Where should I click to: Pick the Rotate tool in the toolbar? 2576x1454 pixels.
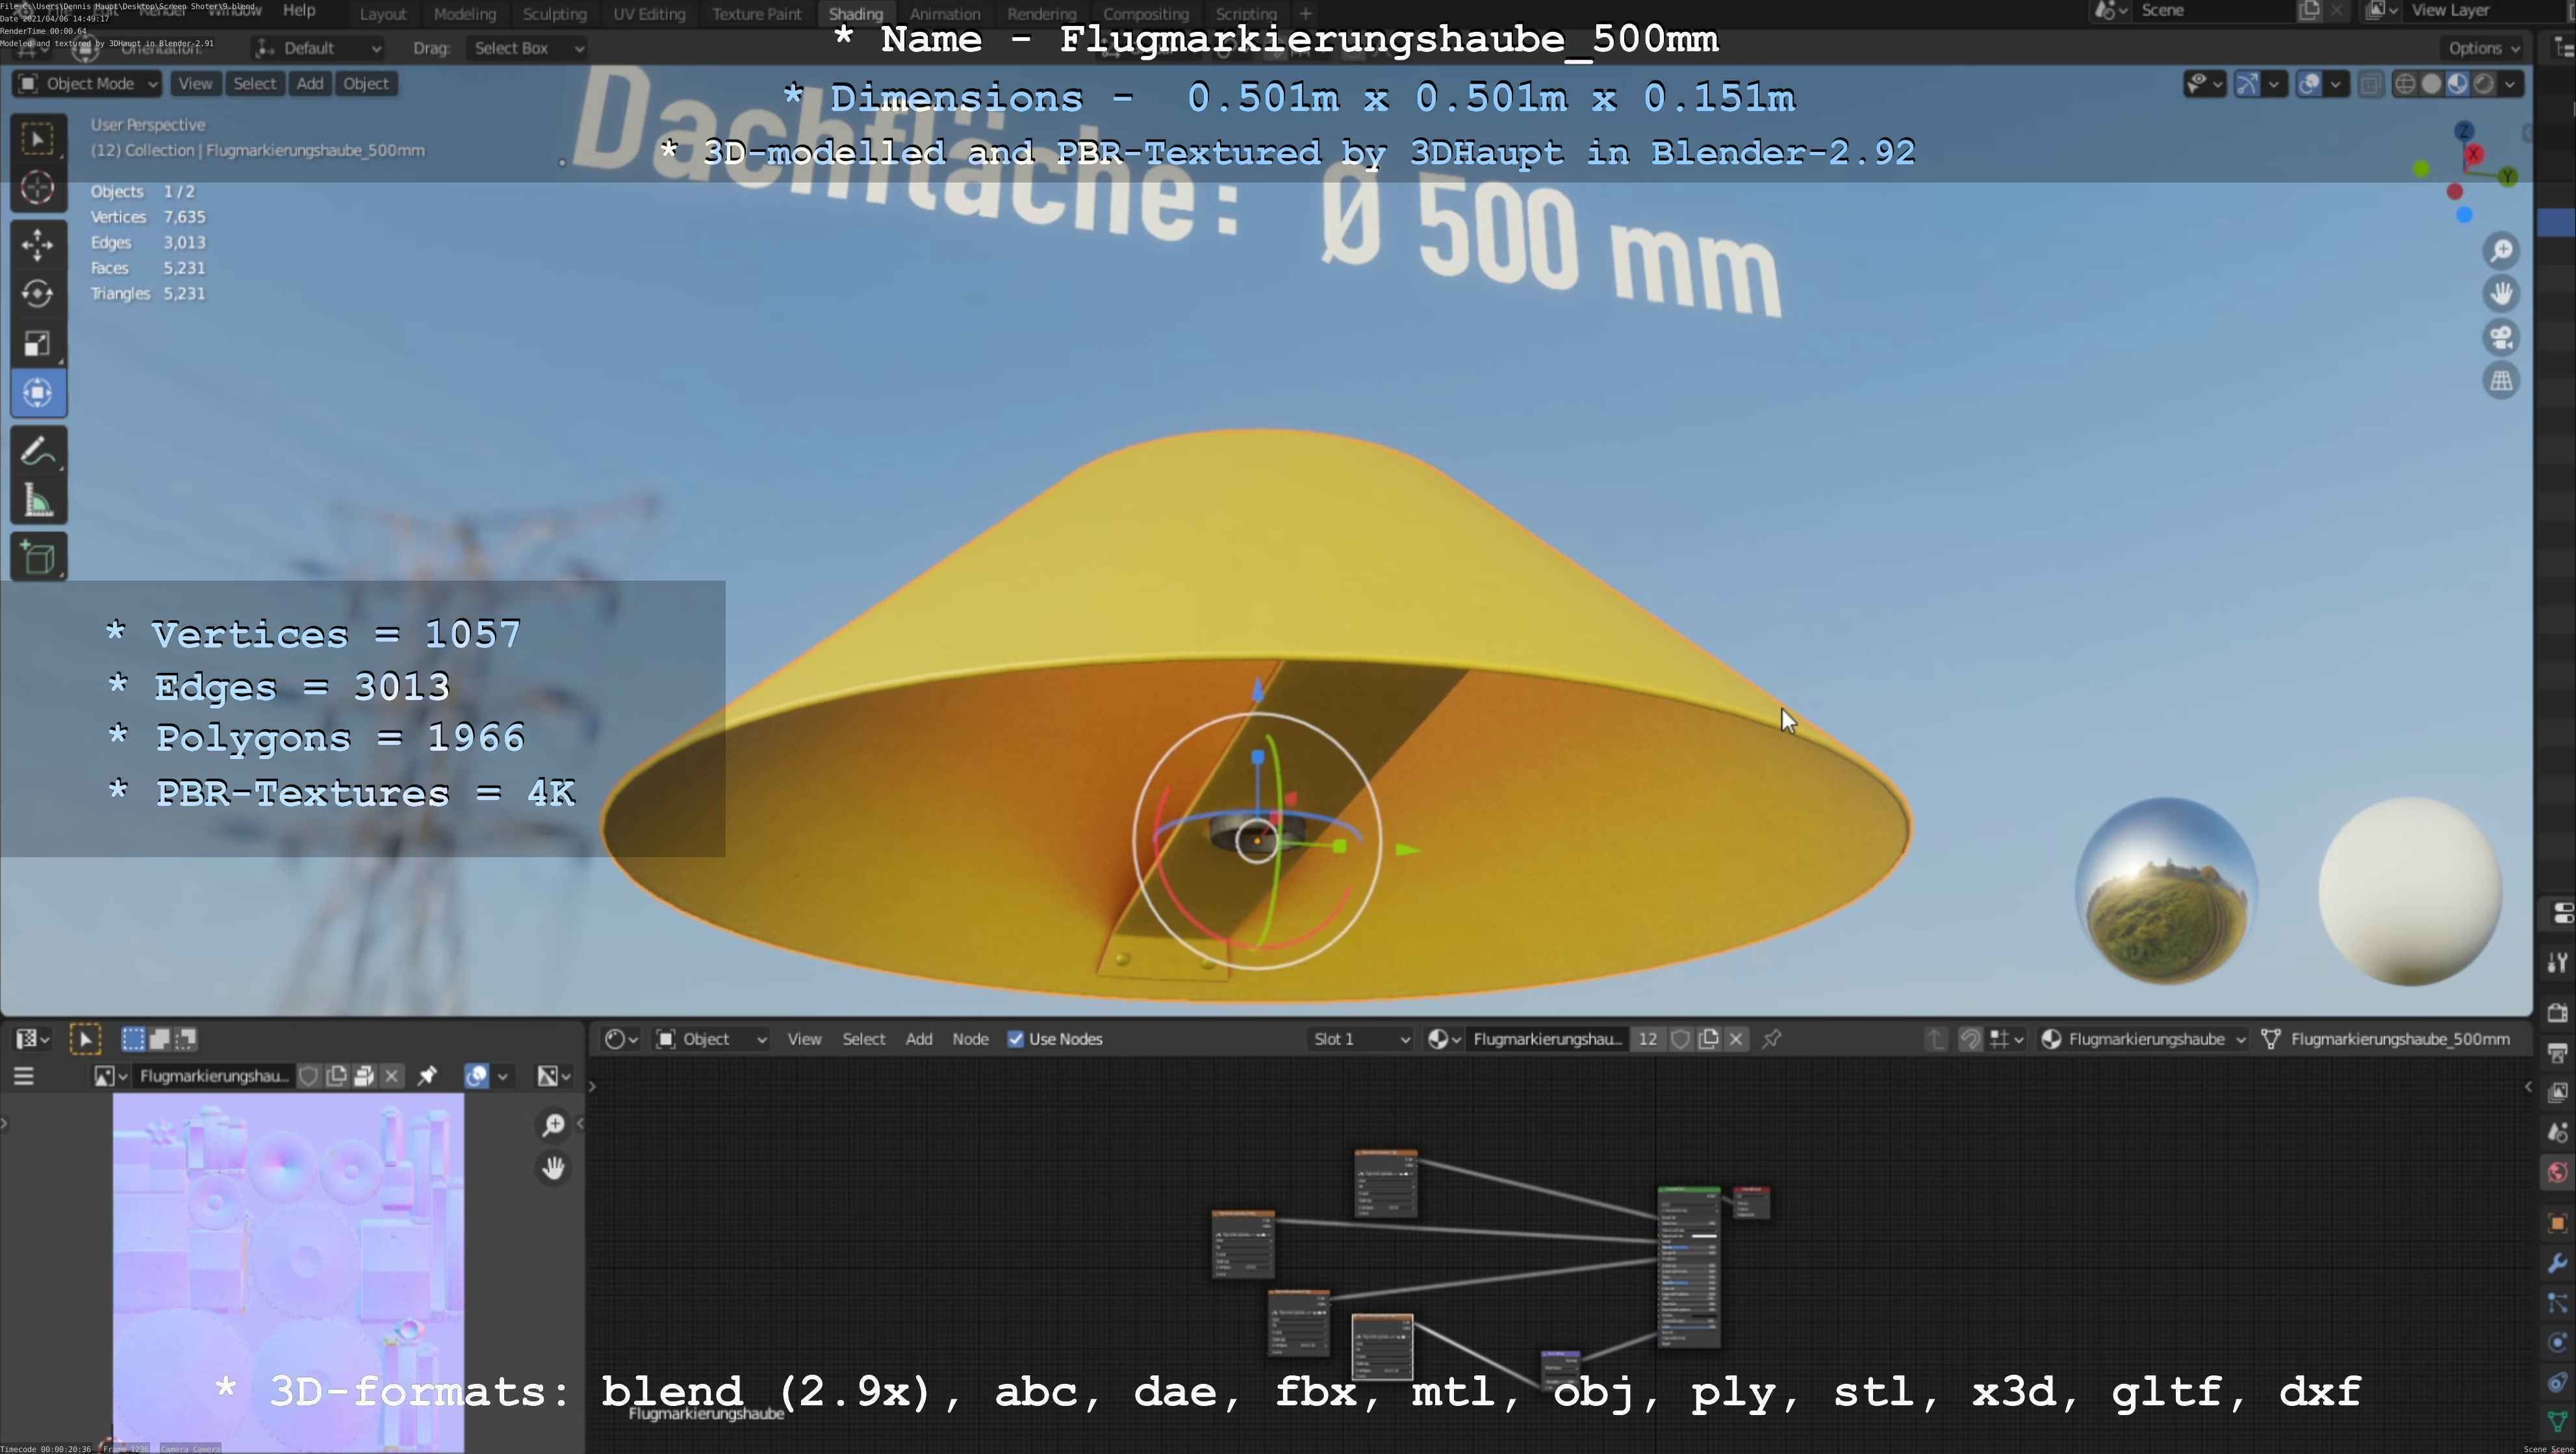[38, 294]
